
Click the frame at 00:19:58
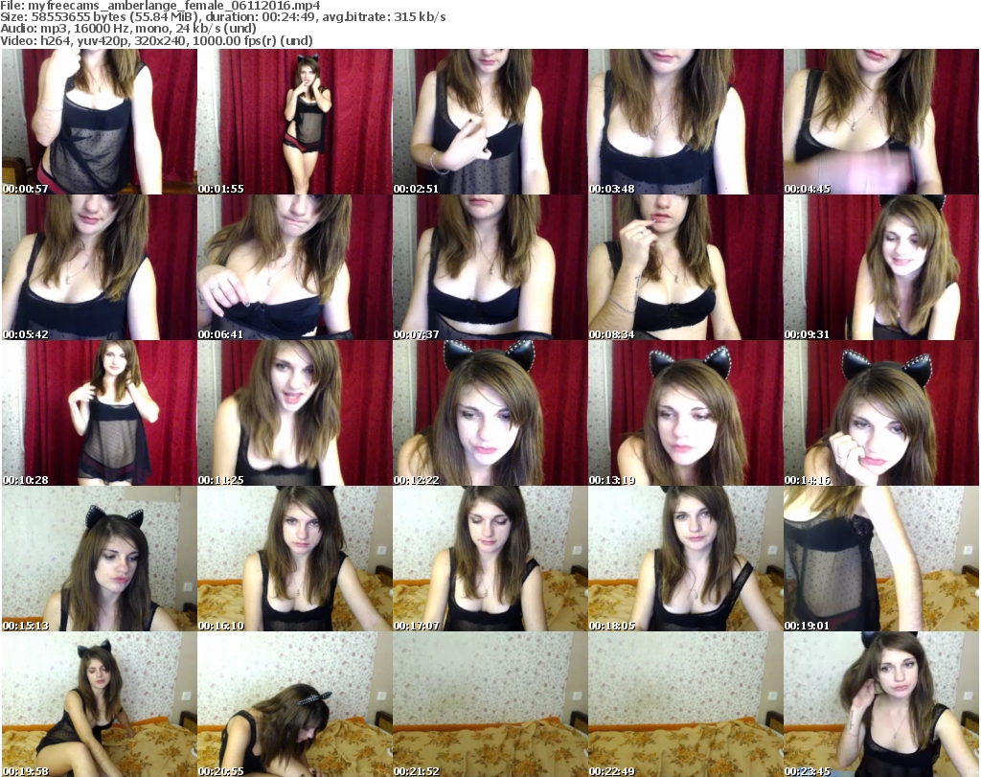[x=99, y=704]
